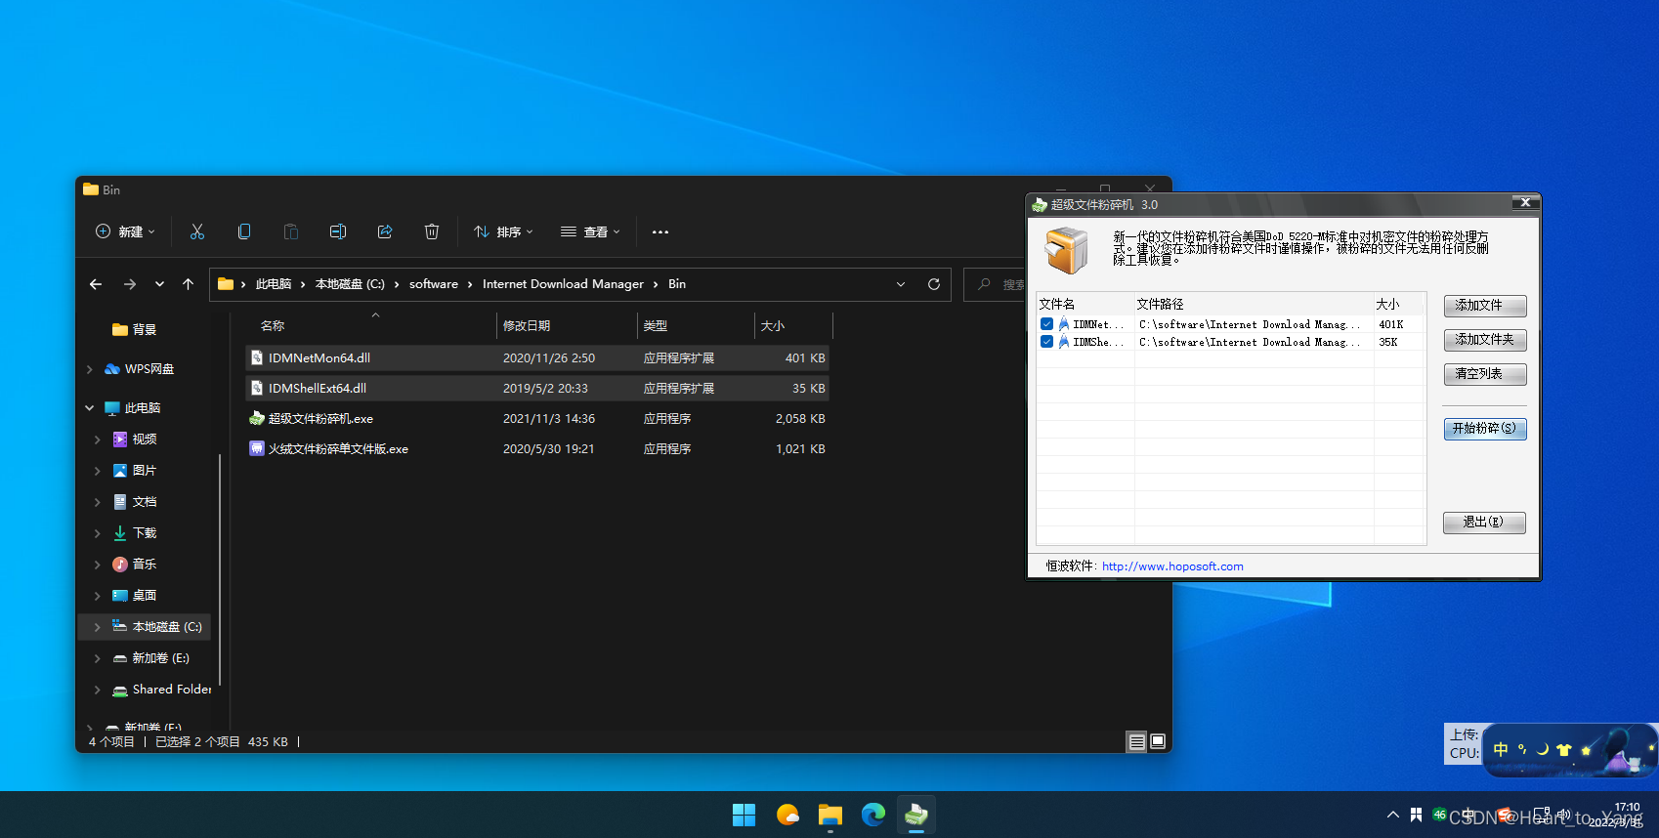Screen dimensions: 1659x838
Task: Open the hoposoft.com website link
Action: (1172, 566)
